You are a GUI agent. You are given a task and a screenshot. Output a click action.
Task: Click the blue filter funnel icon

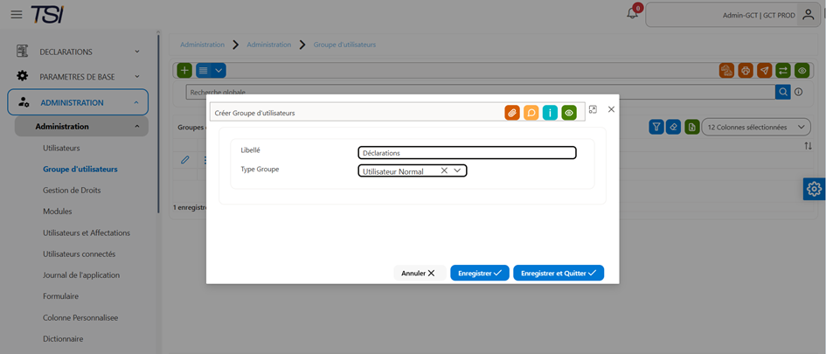click(656, 127)
